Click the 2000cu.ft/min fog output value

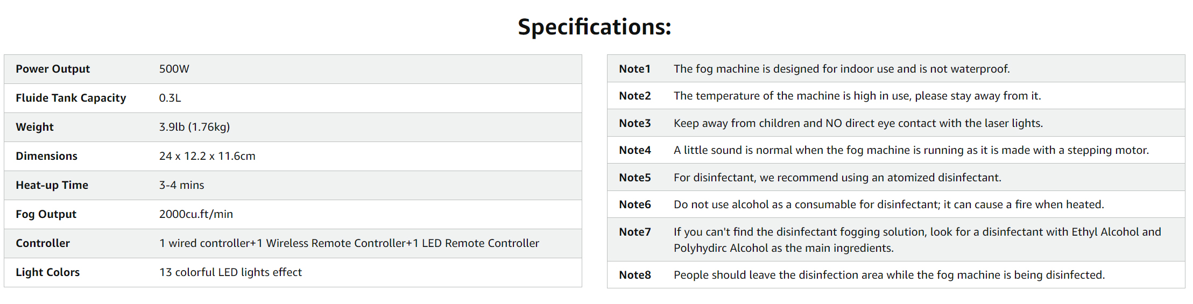tap(196, 214)
